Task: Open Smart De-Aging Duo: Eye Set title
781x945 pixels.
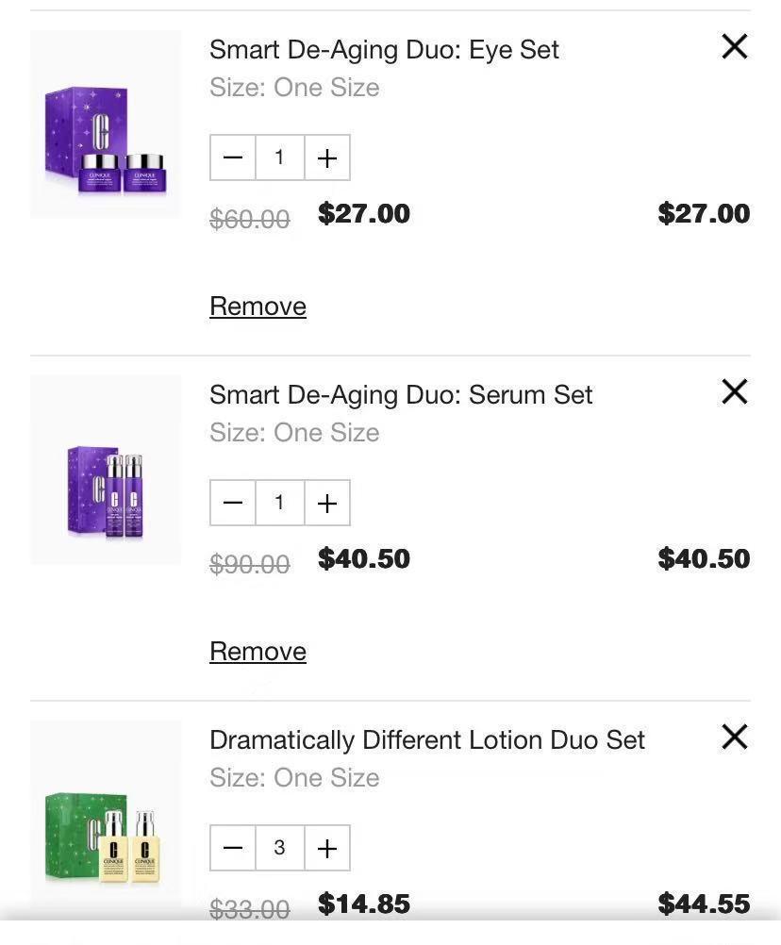Action: pos(384,49)
